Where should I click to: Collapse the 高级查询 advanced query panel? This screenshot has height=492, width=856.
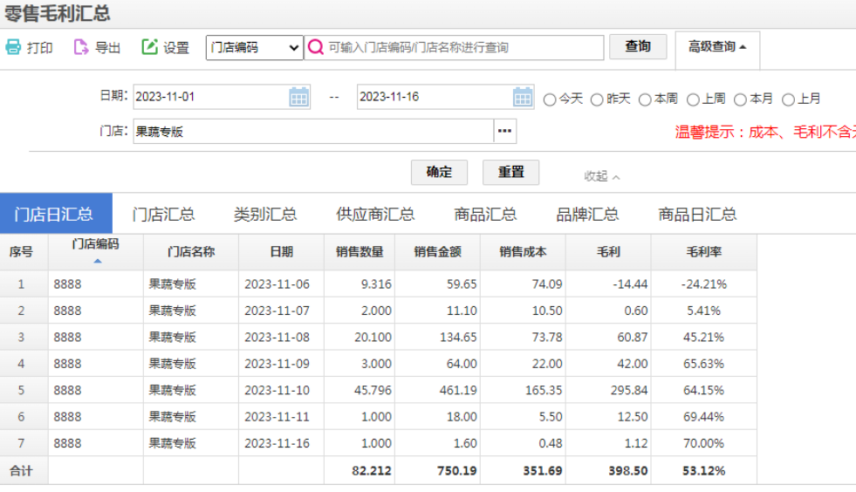[716, 47]
